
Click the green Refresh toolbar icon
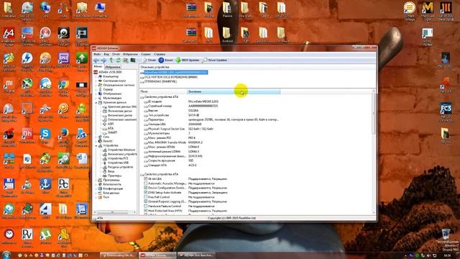[x=118, y=60]
